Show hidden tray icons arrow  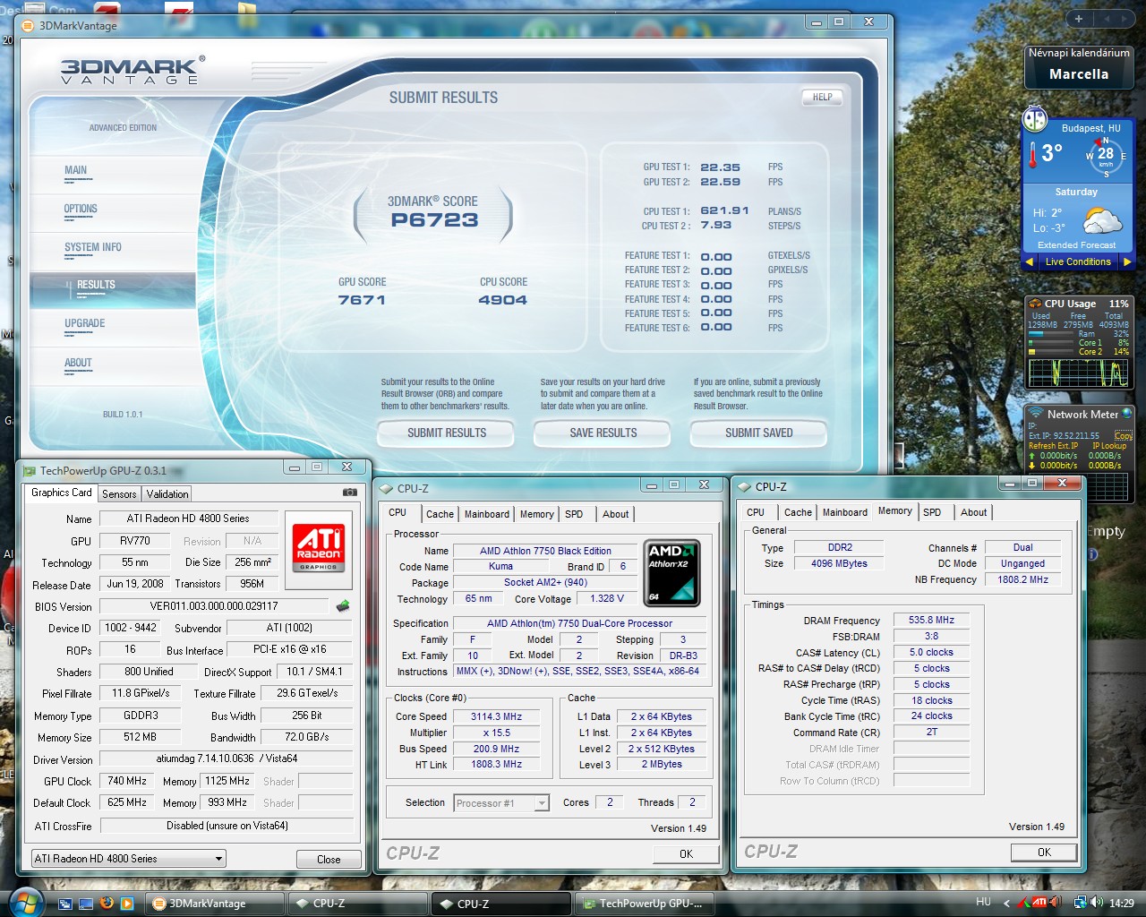coord(1006,904)
